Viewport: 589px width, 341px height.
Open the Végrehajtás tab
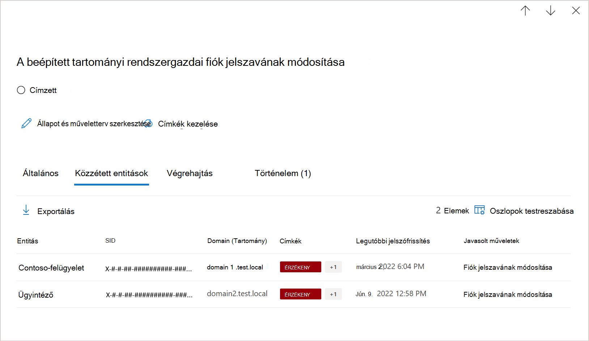(190, 173)
